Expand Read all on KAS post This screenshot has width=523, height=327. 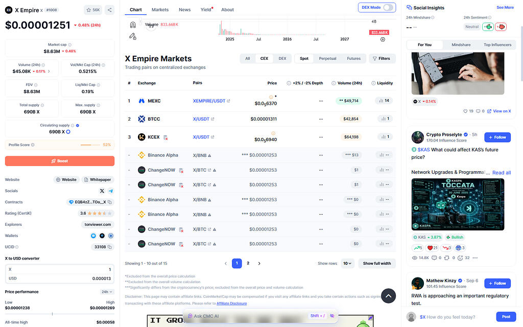coord(502,173)
